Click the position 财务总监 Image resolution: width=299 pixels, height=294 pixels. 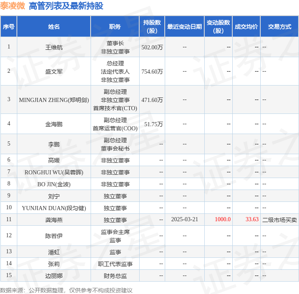pyautogui.click(x=115, y=276)
